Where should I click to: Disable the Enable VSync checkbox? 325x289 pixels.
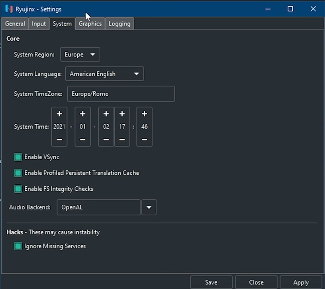[x=18, y=157]
